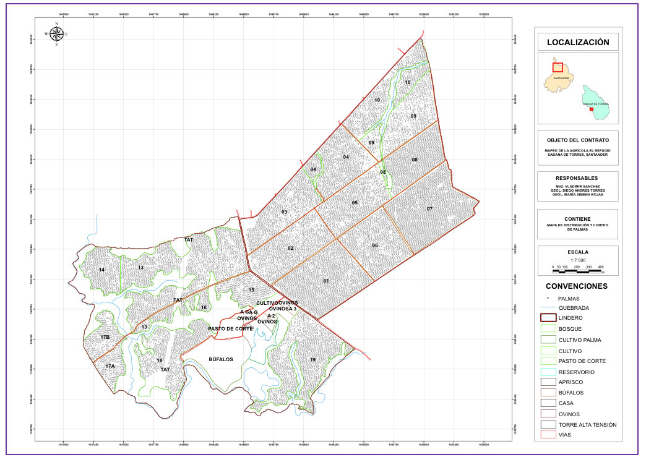646x457 pixels.
Task: Click the OVINOS entry in the legend
Action: click(569, 414)
